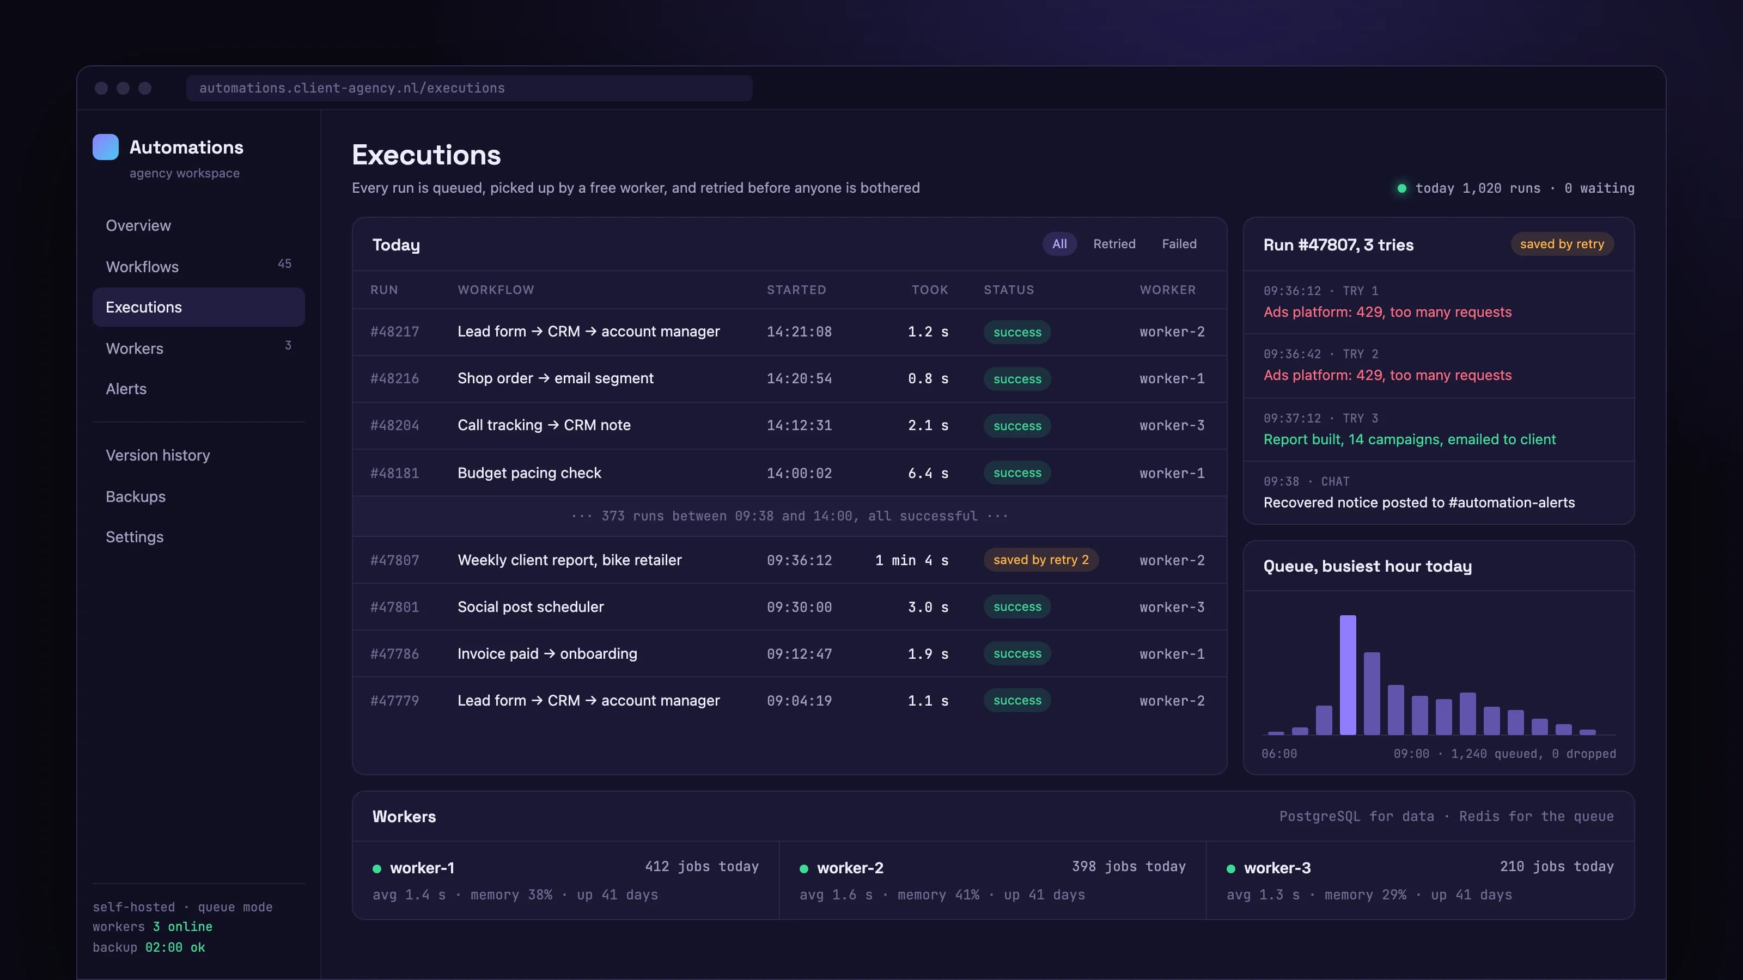
Task: Open run #47807 in the table
Action: [x=790, y=560]
